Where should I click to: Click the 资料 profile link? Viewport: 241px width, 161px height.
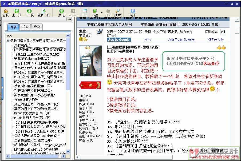(x=148, y=32)
